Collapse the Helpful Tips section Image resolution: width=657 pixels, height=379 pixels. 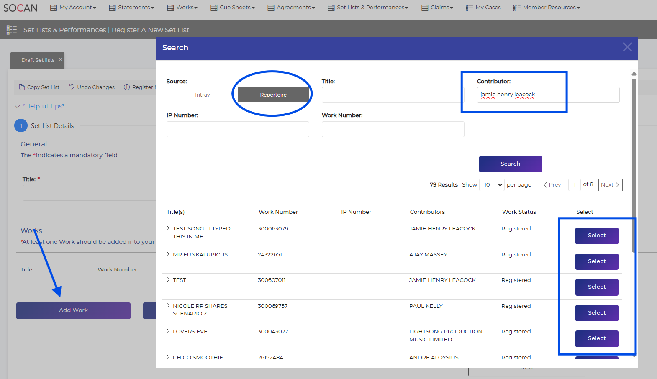coord(18,106)
